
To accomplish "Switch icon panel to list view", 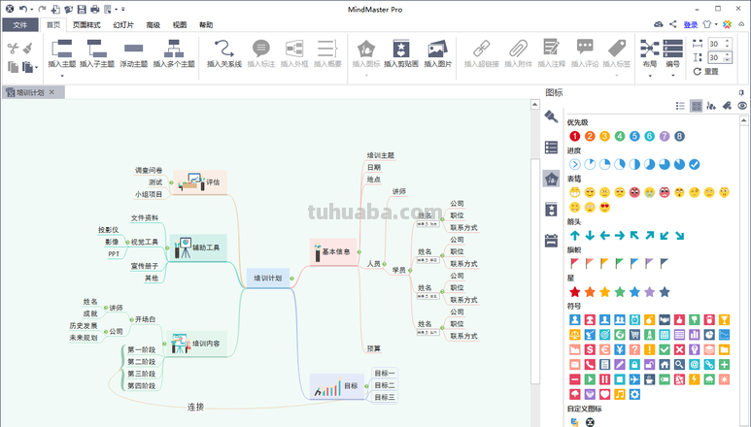I will [680, 105].
